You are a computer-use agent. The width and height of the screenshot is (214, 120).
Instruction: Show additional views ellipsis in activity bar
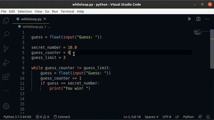tap(6, 91)
